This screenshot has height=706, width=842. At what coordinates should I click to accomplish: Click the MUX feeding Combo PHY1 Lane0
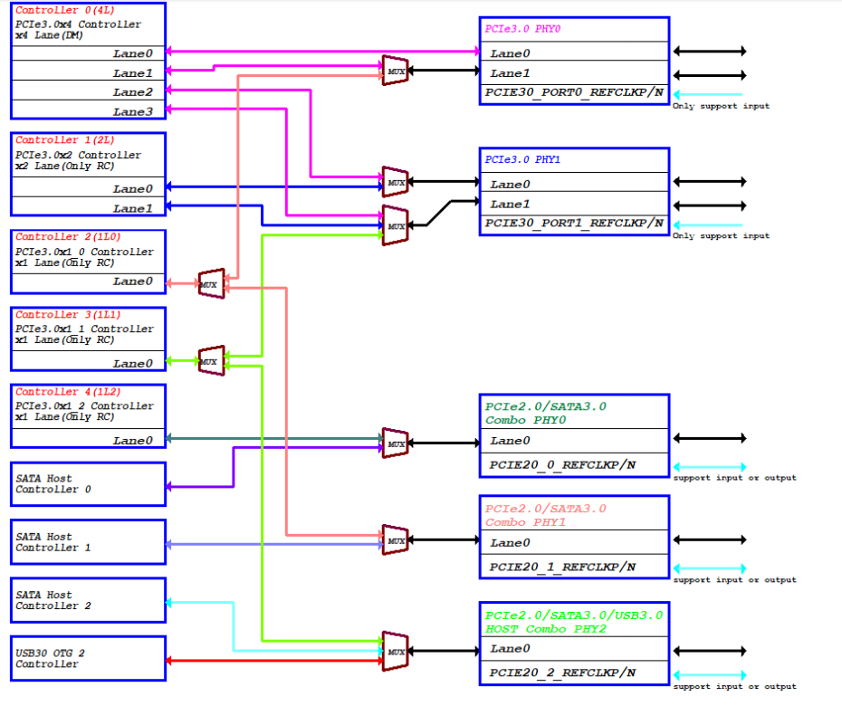(396, 540)
